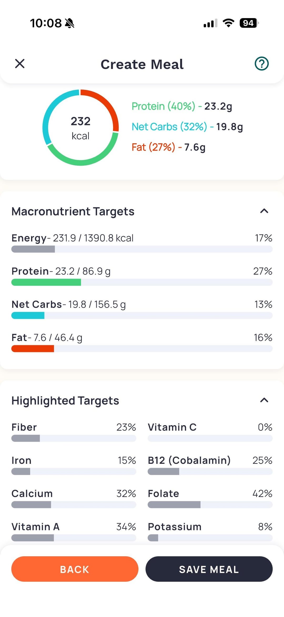This screenshot has height=617, width=284.
Task: Collapse the Macronutrient Targets section
Action: tap(264, 211)
